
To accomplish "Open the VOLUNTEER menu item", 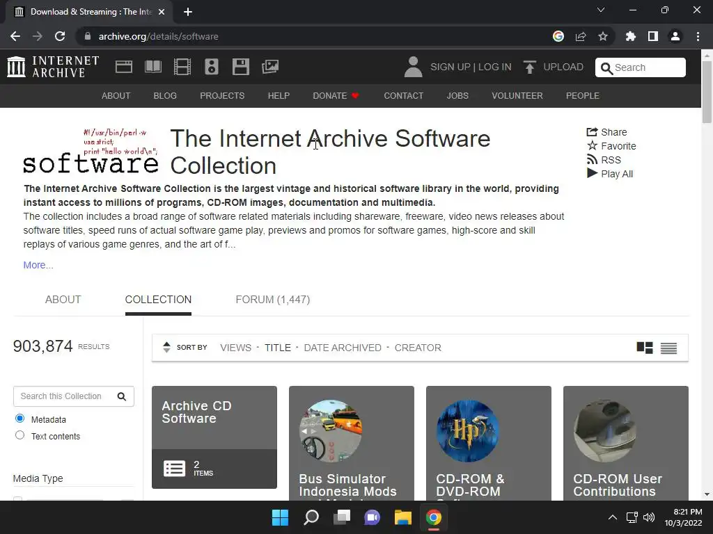I will [x=517, y=96].
